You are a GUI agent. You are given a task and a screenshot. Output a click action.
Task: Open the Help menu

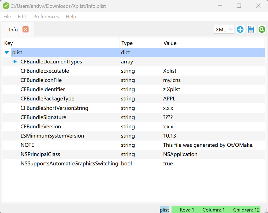click(x=71, y=17)
